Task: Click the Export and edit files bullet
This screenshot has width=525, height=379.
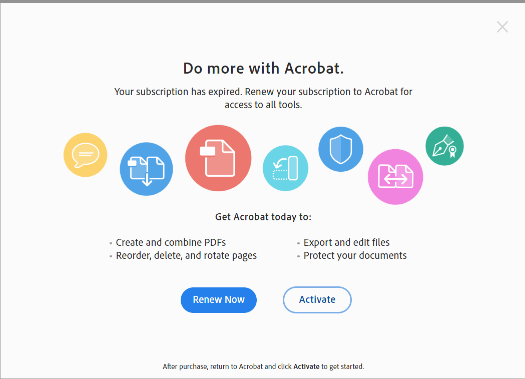Action: tap(346, 242)
